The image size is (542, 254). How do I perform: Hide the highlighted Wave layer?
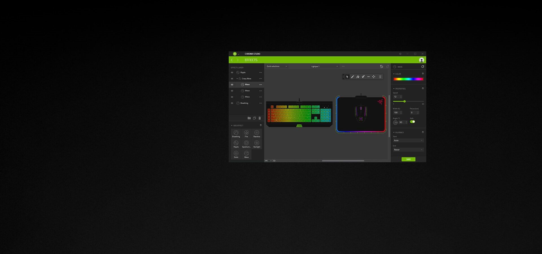coord(232,85)
